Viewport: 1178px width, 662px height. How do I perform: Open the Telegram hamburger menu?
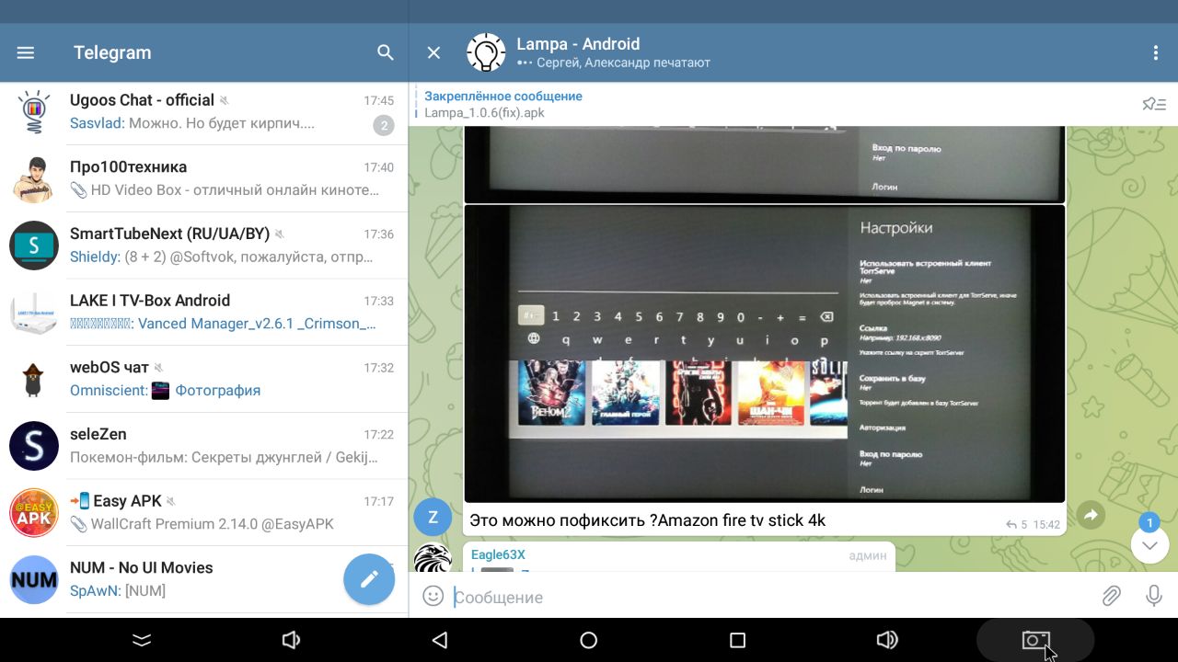click(26, 52)
